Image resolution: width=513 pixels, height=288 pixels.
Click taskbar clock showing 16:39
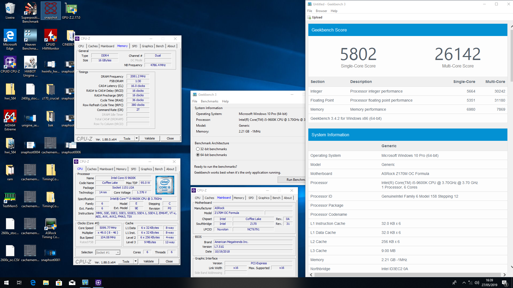coord(489,283)
